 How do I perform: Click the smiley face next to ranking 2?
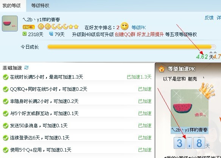[125, 26]
